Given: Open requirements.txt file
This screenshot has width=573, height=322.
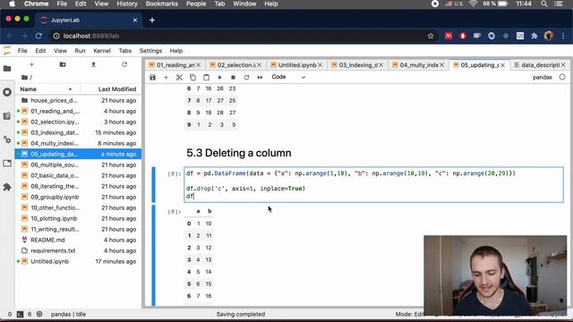Looking at the screenshot, I should (x=78, y=250).
